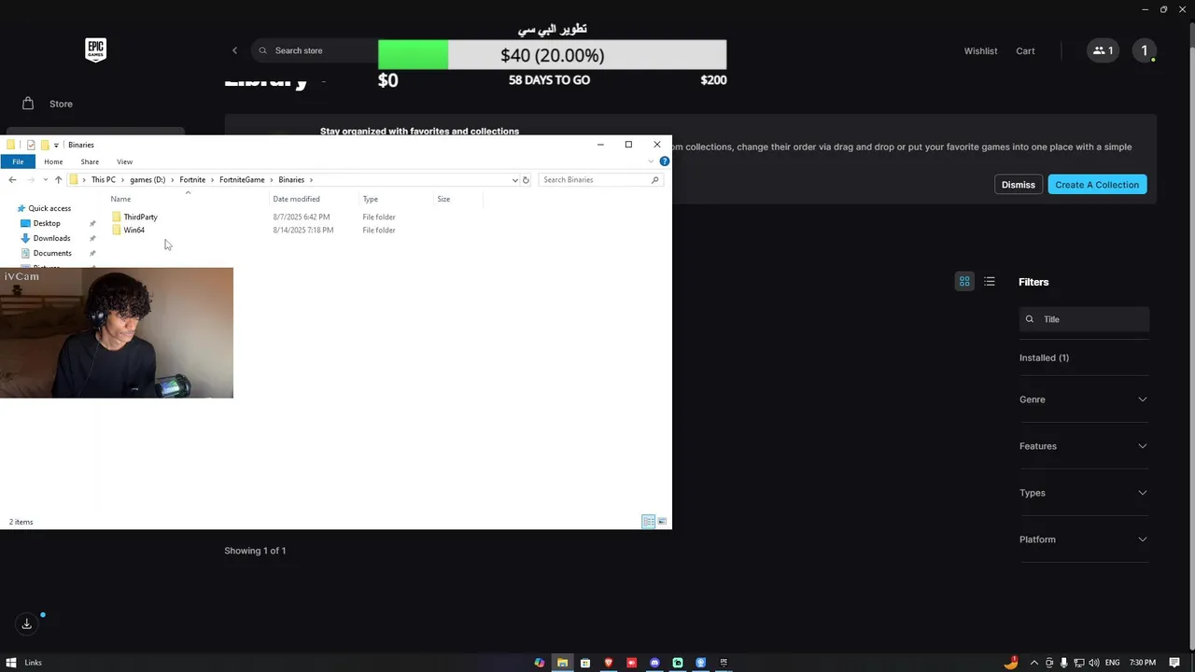Expand the Platform filter
The image size is (1195, 672).
(1083, 539)
